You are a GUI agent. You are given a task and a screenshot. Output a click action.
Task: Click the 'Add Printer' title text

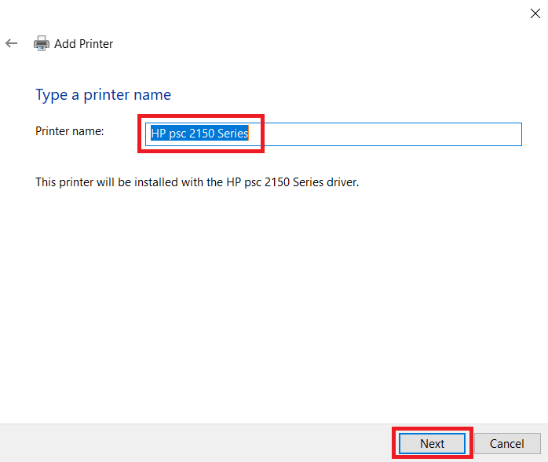click(x=83, y=44)
